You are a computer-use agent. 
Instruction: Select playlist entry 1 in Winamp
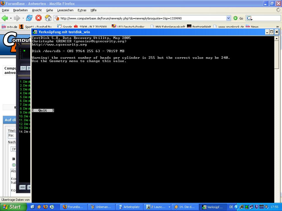pos(25,82)
